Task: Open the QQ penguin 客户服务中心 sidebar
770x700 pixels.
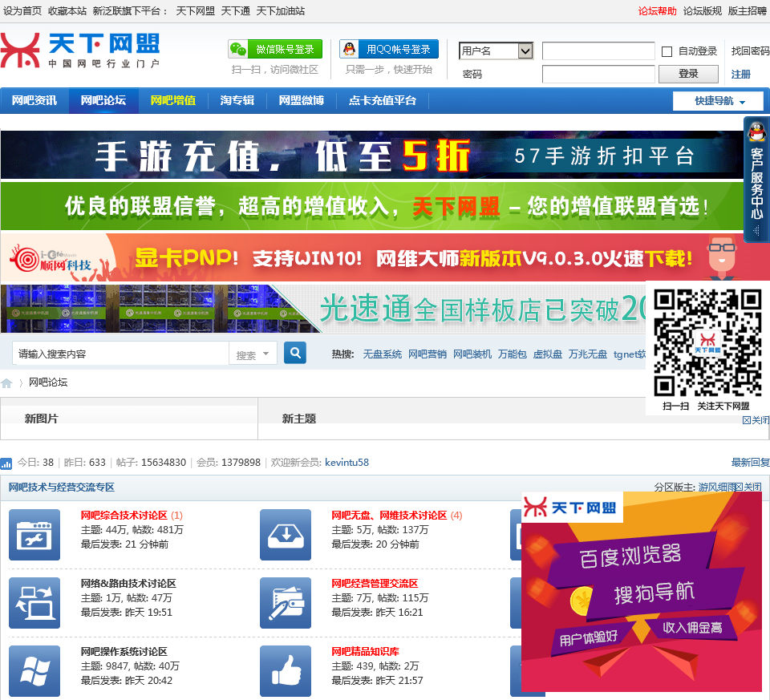Action: (756, 179)
